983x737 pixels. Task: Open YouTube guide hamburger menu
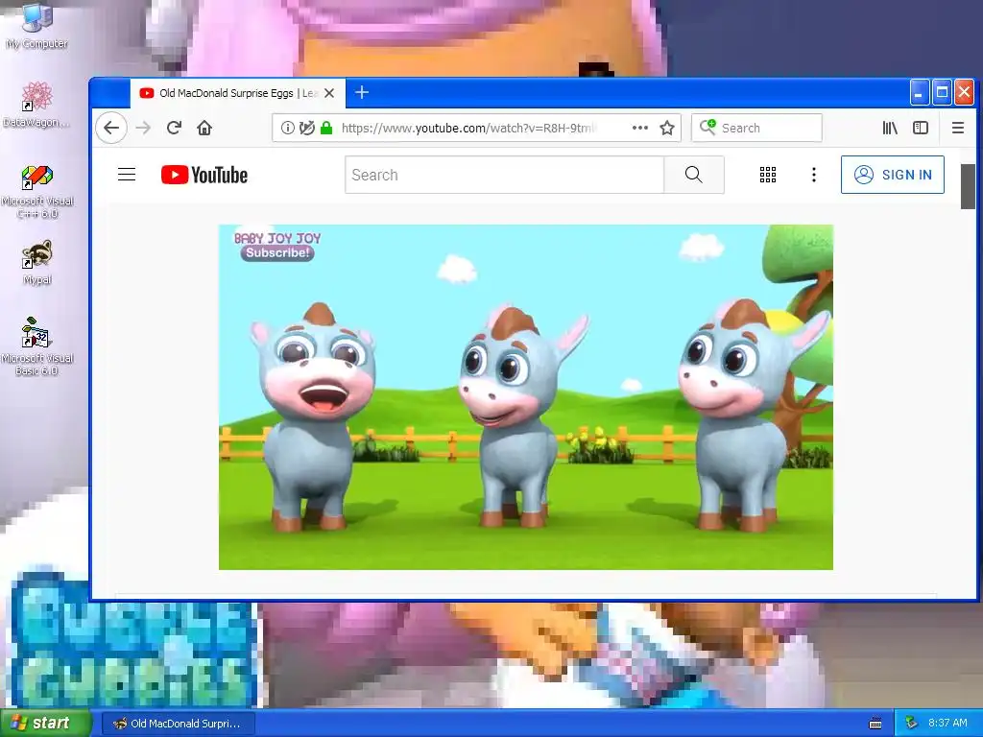127,175
